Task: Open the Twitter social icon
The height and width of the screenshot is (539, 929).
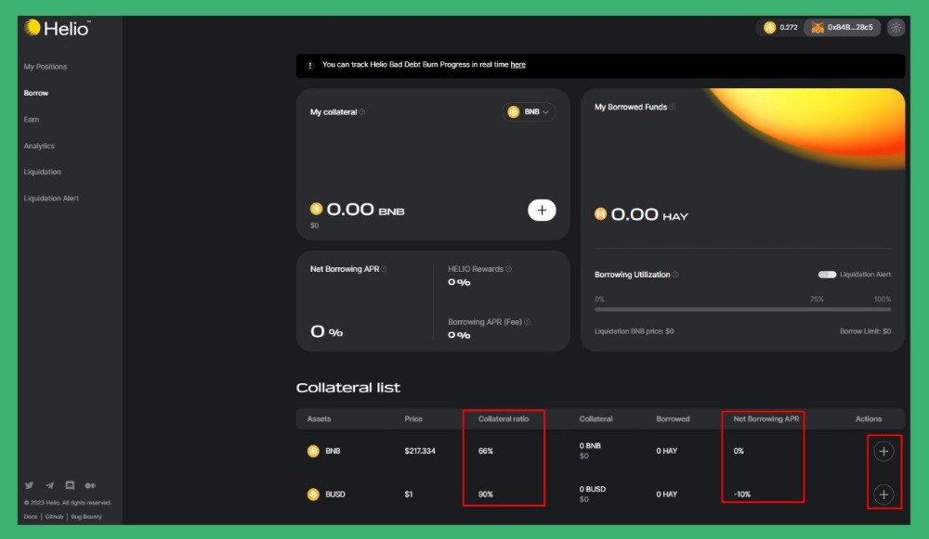Action: (x=29, y=485)
